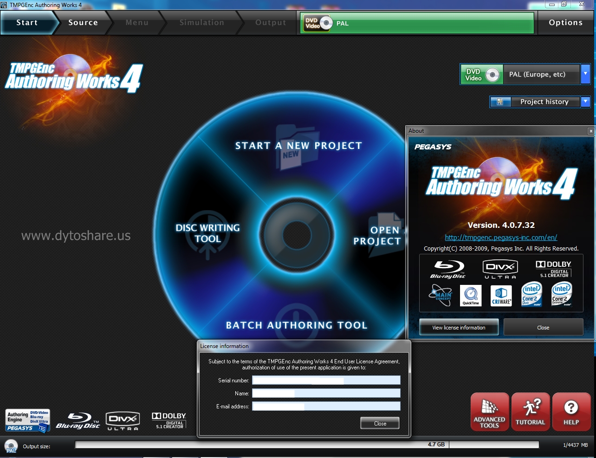This screenshot has height=458, width=596.
Task: Click the Project history arrow button
Action: 585,102
